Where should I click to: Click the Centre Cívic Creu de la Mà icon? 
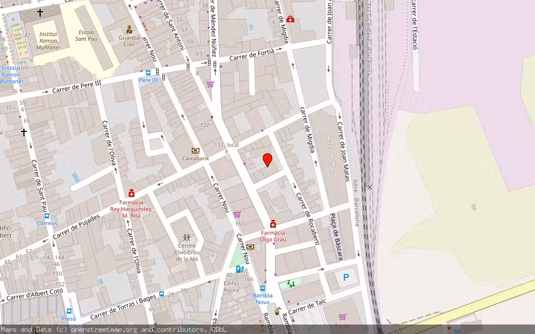(186, 238)
